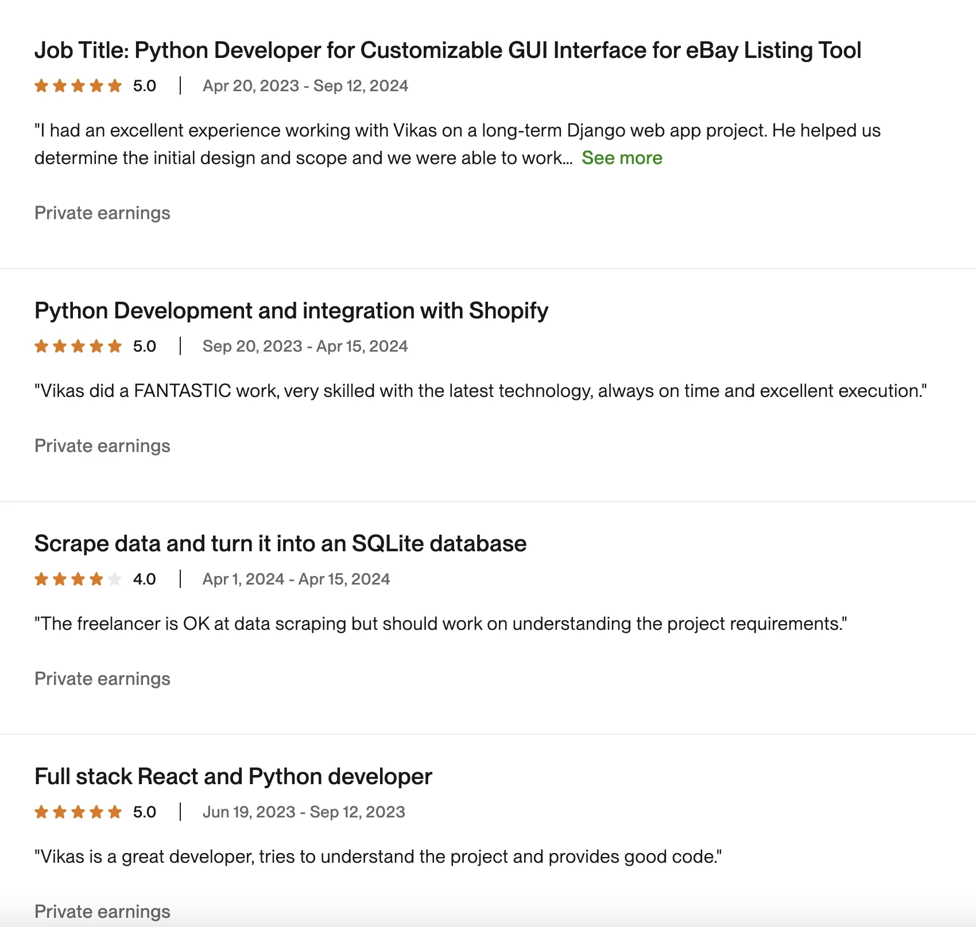The height and width of the screenshot is (927, 976).
Task: Click the Jun 19, 2023 - Sep 12, 2023 date range
Action: point(304,812)
